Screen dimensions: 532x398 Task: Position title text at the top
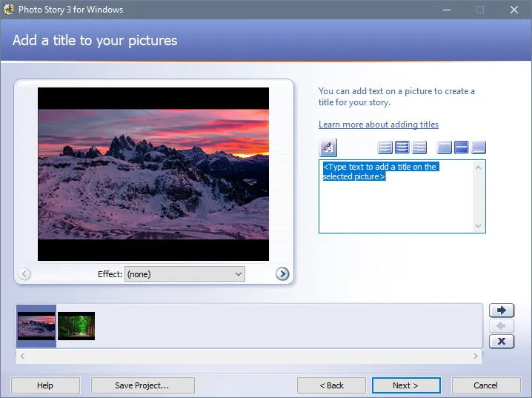444,147
